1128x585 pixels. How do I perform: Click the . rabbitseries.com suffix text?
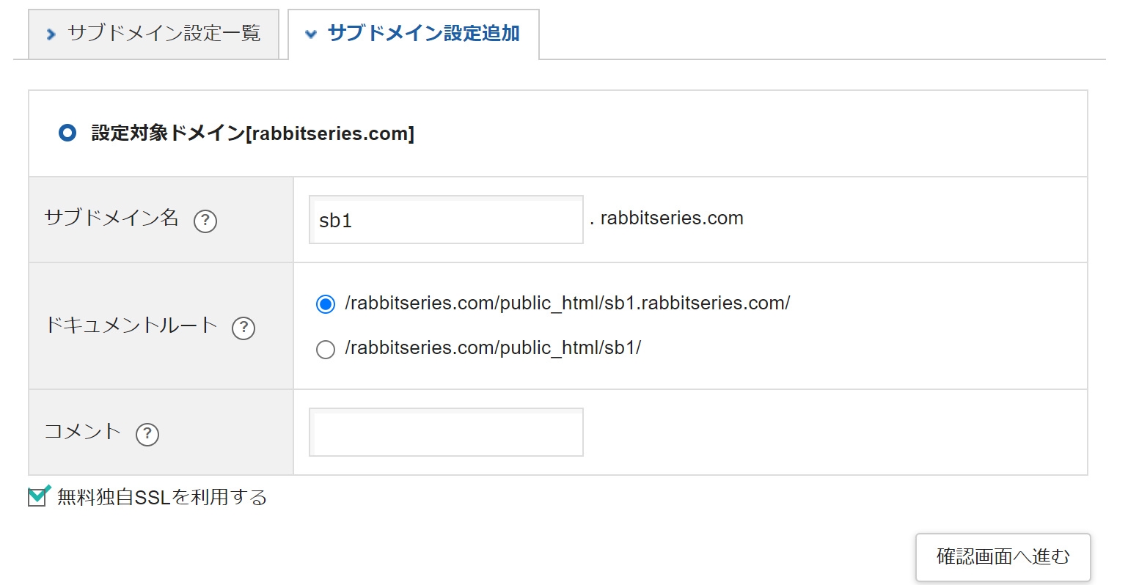[x=667, y=218]
